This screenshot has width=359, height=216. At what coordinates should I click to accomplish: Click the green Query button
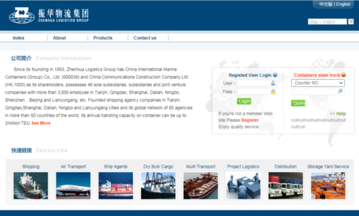(x=298, y=103)
